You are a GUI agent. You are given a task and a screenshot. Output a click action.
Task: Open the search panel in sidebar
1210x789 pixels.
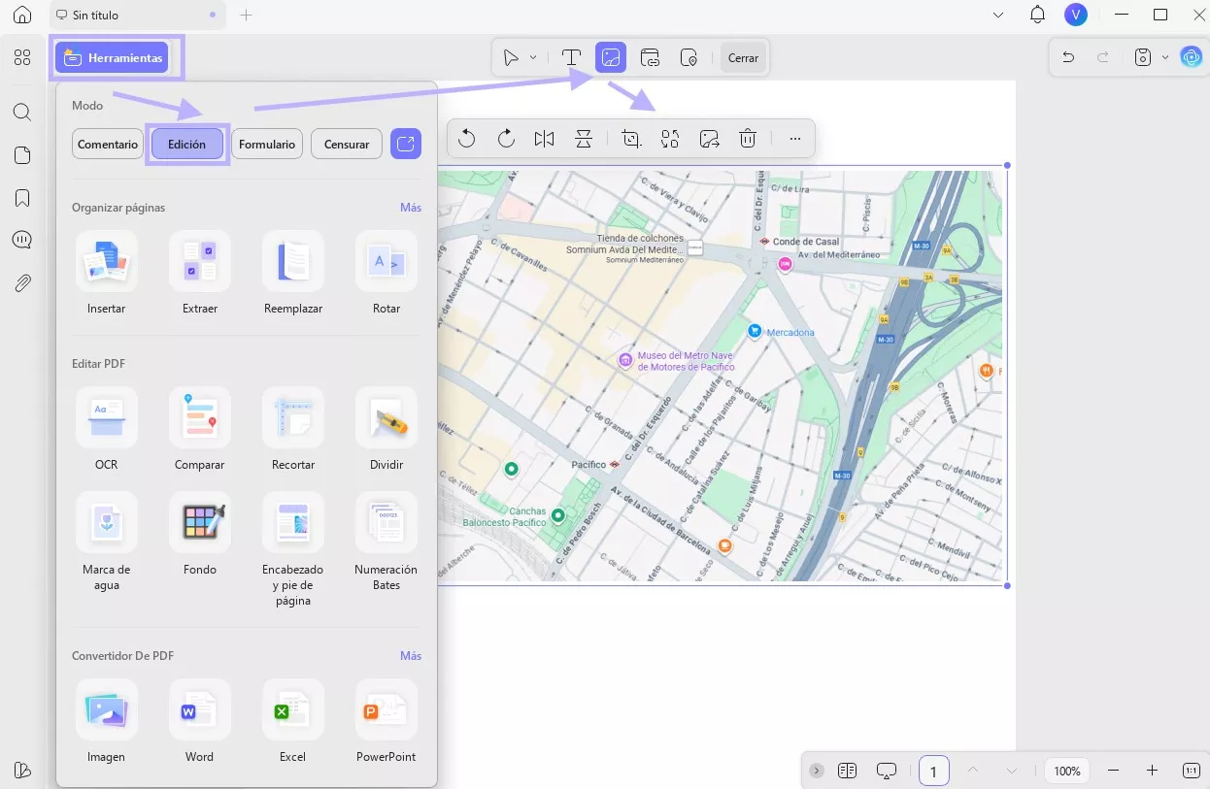tap(22, 112)
